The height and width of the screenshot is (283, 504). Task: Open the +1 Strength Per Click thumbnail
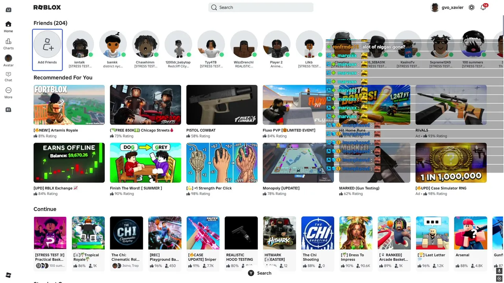tap(222, 163)
